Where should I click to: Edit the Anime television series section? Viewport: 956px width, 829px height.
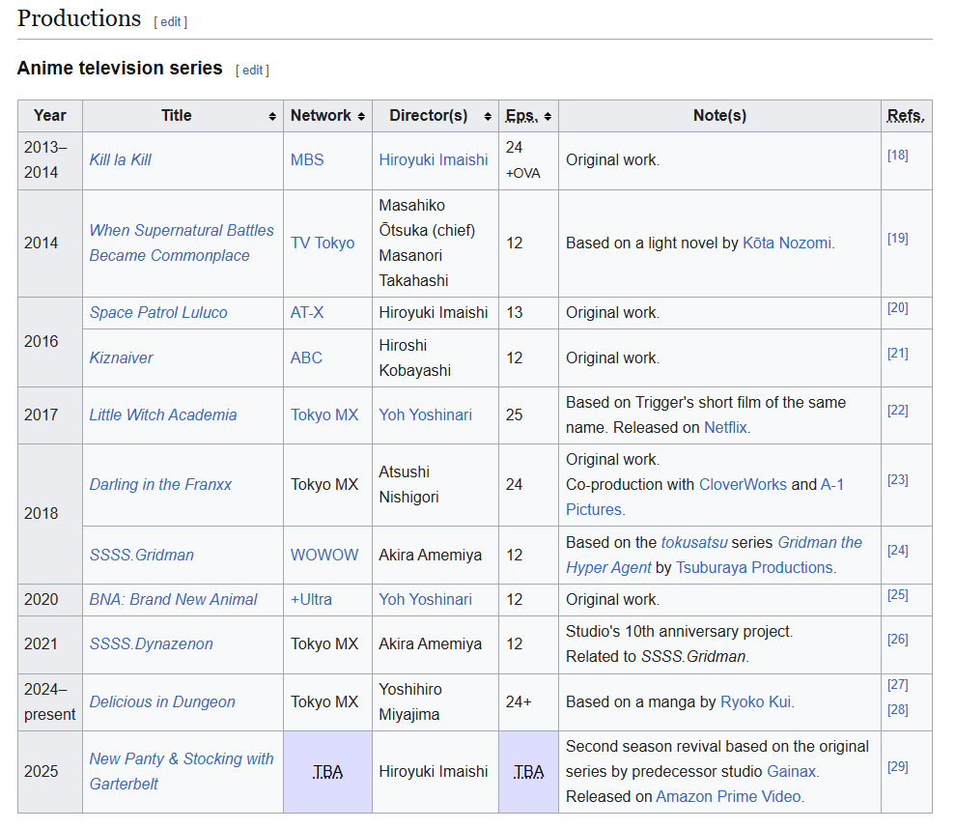252,71
